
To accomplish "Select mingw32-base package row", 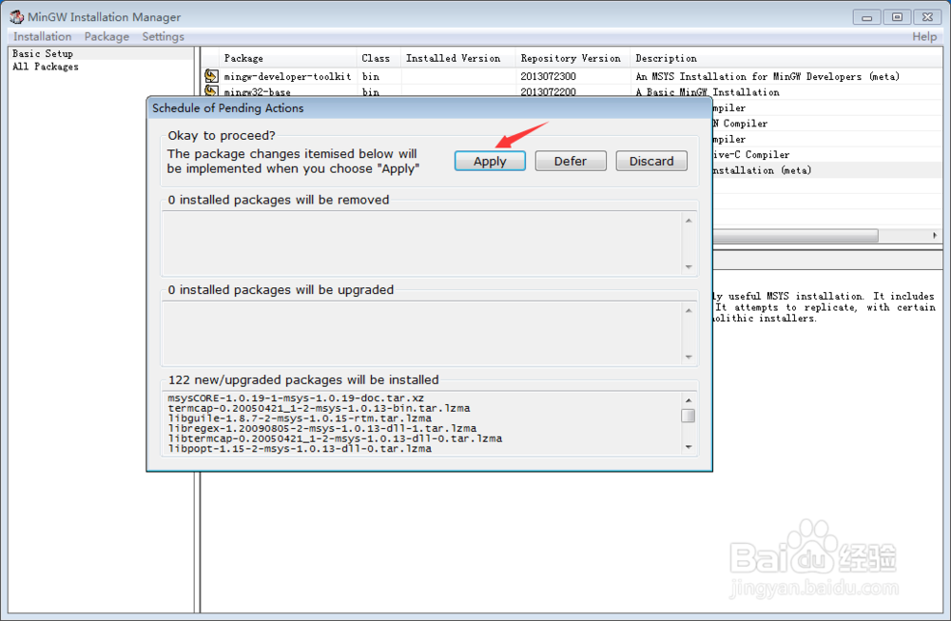I will (x=572, y=92).
